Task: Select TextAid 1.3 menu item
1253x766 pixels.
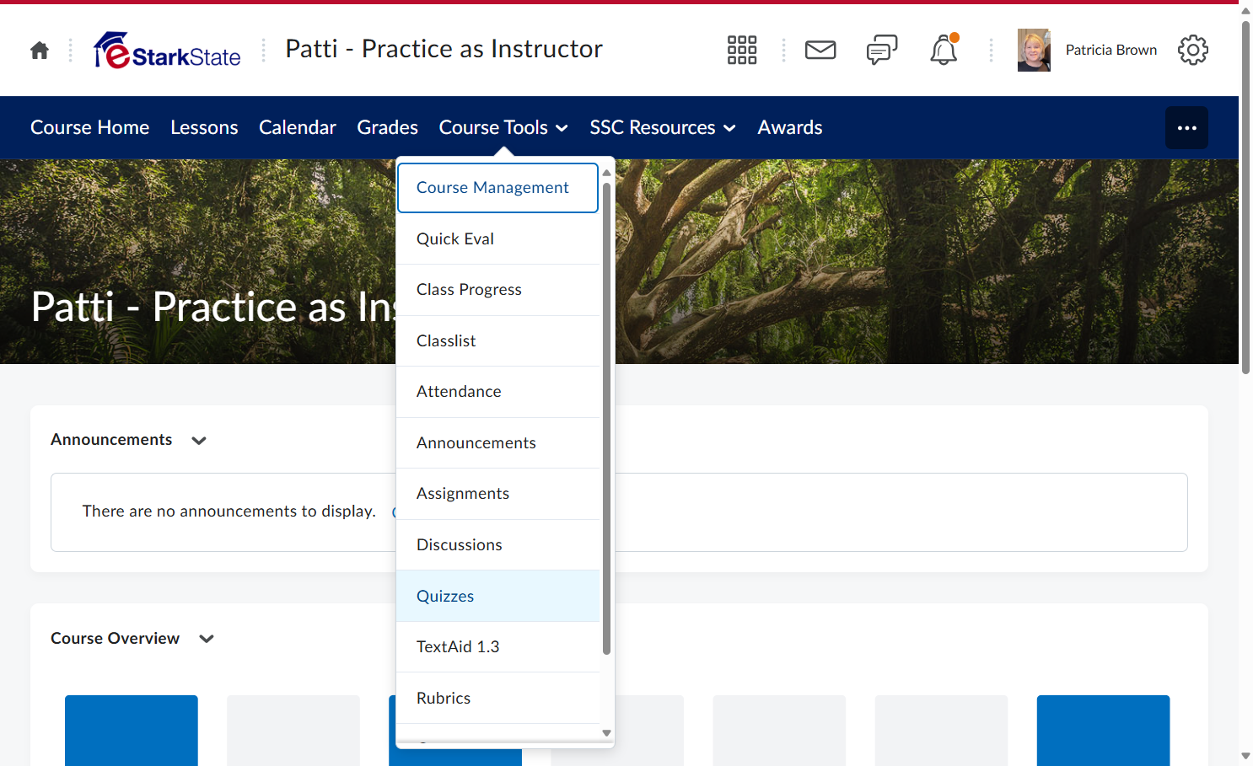Action: [x=497, y=647]
